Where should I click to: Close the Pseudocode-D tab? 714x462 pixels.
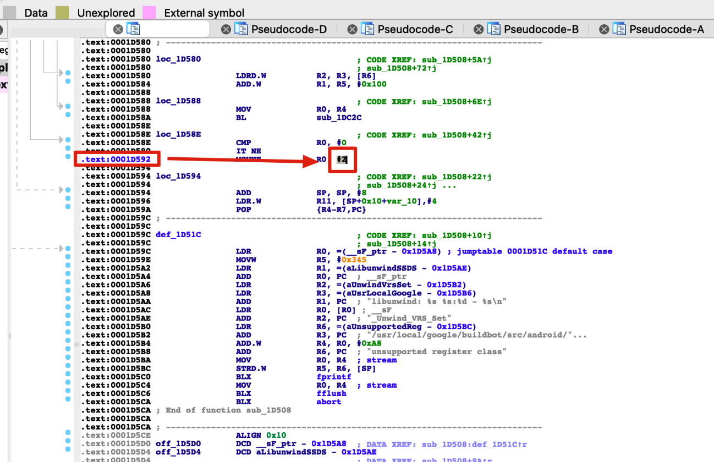click(x=226, y=29)
